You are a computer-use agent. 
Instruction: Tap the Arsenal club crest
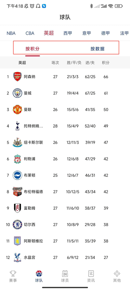(18, 77)
